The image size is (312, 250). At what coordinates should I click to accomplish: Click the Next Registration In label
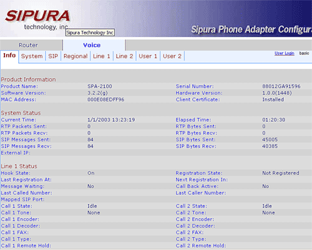(202, 179)
